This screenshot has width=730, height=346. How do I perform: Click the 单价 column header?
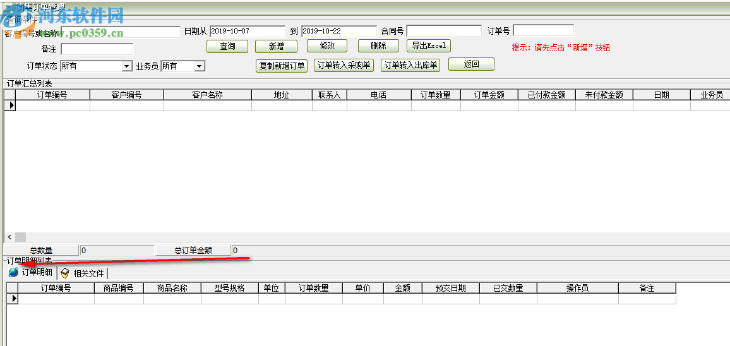pos(363,289)
